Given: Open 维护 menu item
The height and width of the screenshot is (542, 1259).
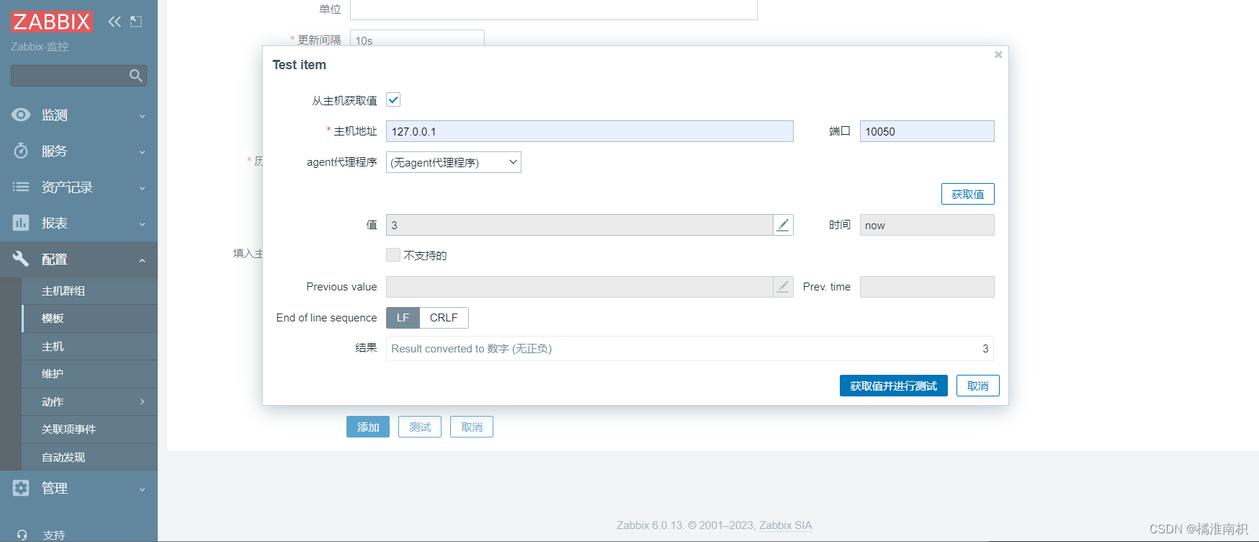Looking at the screenshot, I should 89,374.
